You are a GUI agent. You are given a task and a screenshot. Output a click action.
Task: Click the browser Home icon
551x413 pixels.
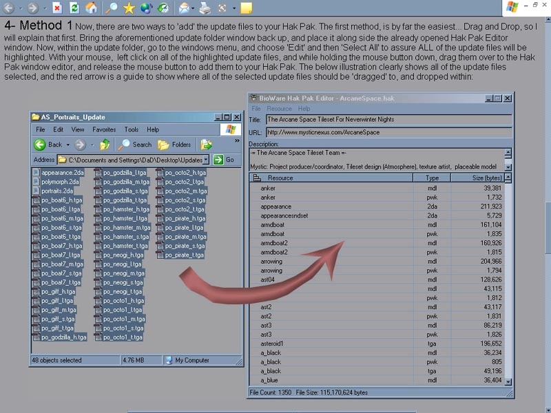pos(92,8)
